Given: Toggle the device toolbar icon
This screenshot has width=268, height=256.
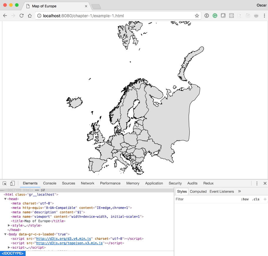Looking at the screenshot, I should pos(12,183).
